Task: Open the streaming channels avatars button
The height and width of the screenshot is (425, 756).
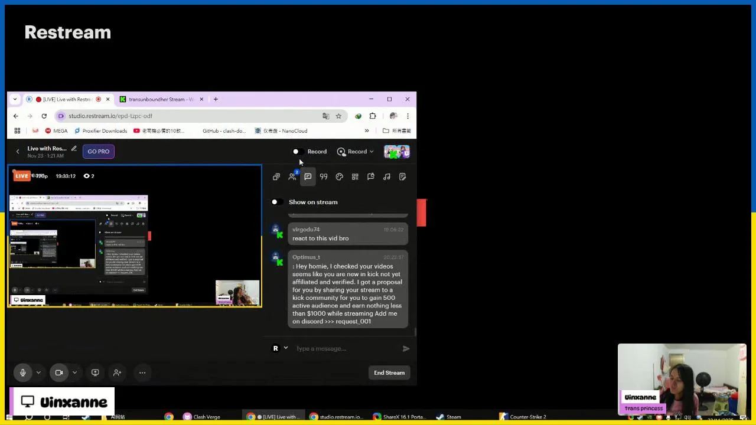Action: pyautogui.click(x=397, y=152)
